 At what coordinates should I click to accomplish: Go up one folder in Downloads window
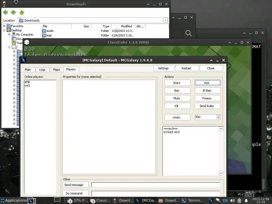(x=22, y=12)
